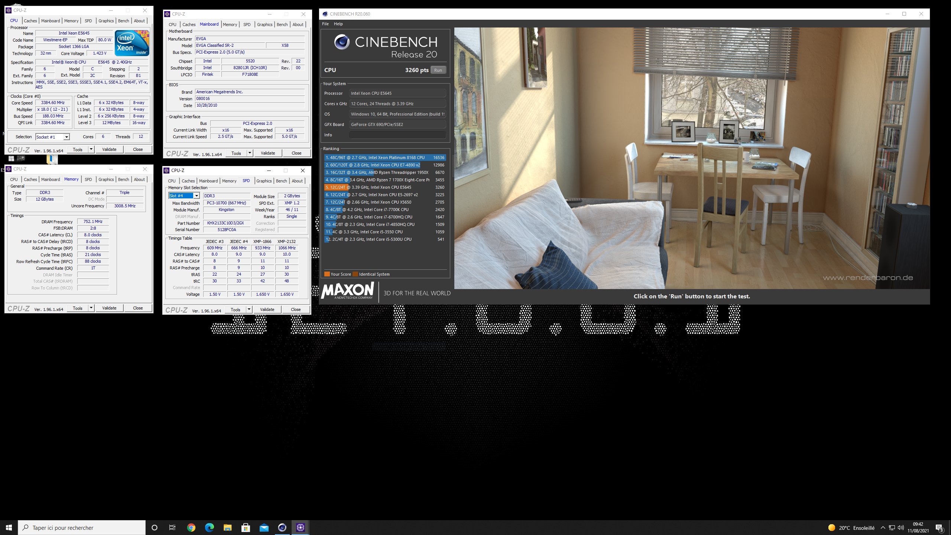This screenshot has width=951, height=535.
Task: Click Run button in Cinebench
Action: click(438, 70)
